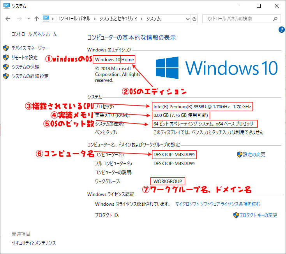Click the WORKGROUP value
This screenshot has width=286, height=254.
(x=168, y=181)
